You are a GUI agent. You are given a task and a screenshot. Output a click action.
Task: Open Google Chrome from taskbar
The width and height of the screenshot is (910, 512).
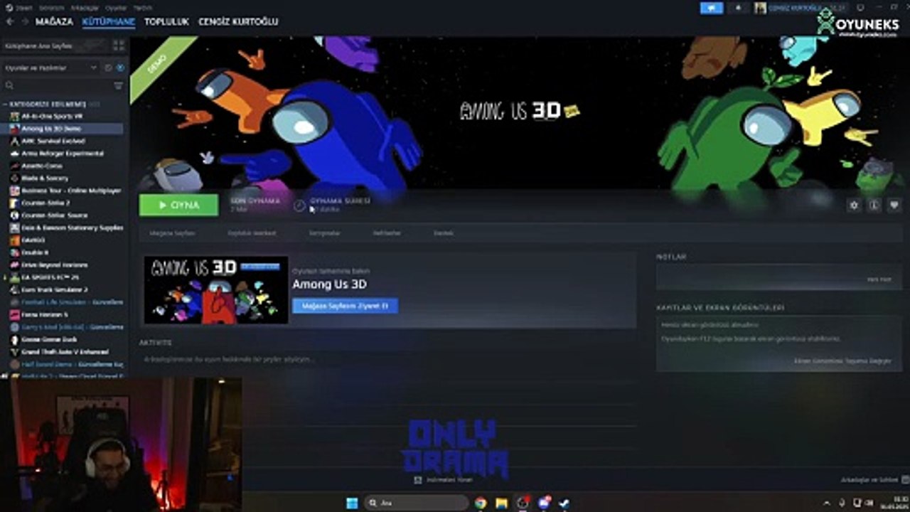(481, 503)
